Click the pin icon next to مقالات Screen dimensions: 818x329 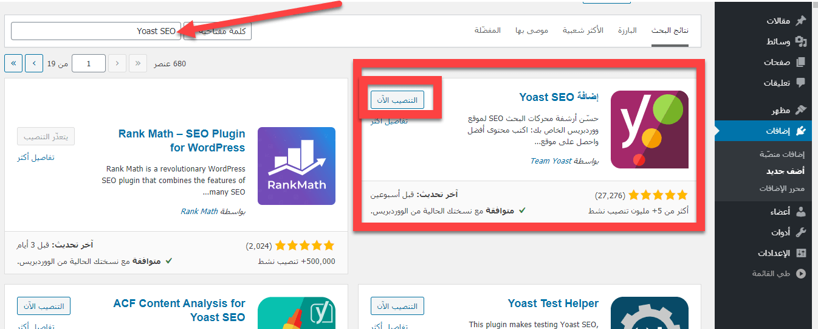[x=800, y=21]
